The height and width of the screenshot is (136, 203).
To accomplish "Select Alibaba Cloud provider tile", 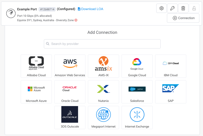I will tap(36, 66).
